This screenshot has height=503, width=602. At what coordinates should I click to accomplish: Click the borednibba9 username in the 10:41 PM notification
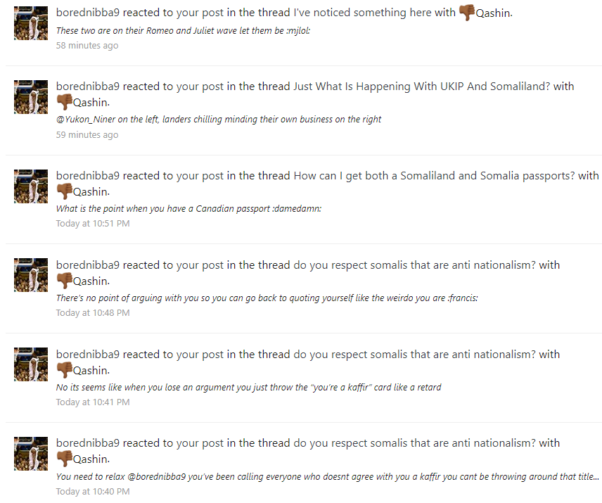point(88,355)
